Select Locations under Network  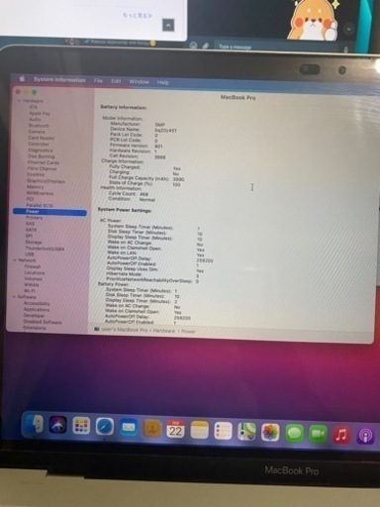click(35, 272)
